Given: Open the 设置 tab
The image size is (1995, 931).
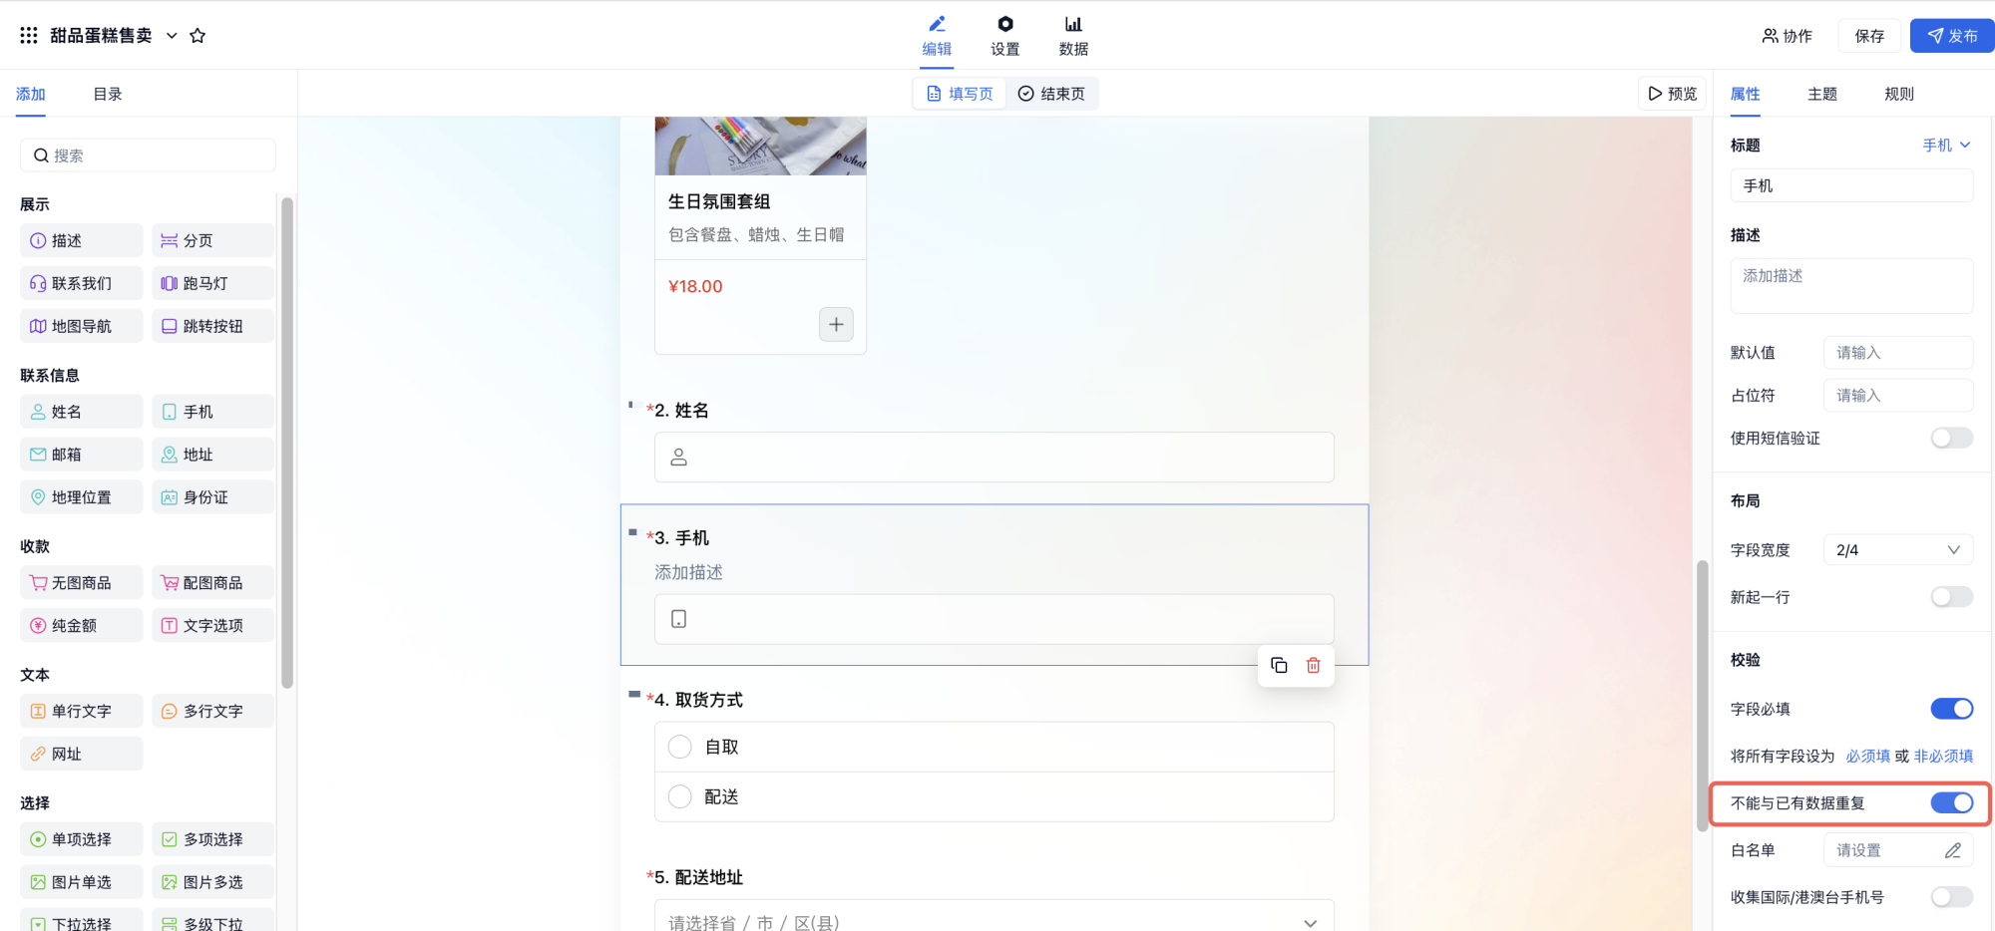Looking at the screenshot, I should [1004, 36].
